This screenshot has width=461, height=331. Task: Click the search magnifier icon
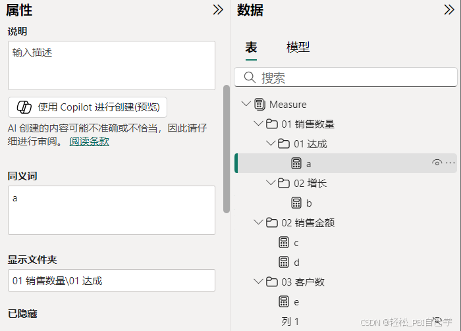(250, 78)
